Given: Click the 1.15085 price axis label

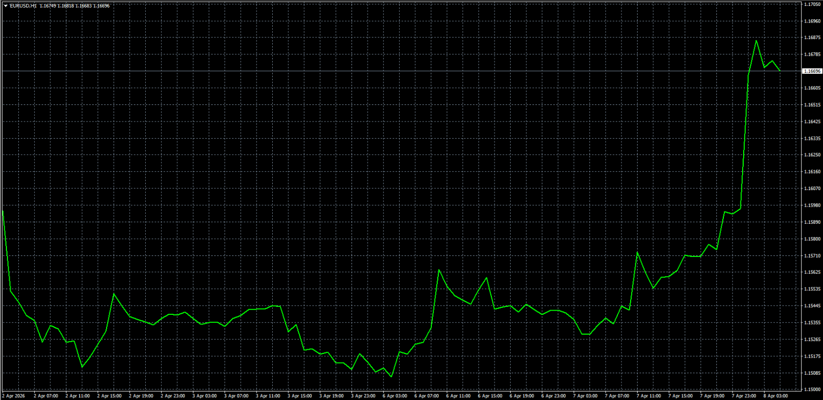Looking at the screenshot, I should 812,373.
